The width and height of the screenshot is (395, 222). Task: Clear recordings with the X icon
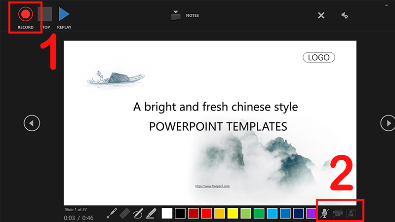tap(321, 15)
